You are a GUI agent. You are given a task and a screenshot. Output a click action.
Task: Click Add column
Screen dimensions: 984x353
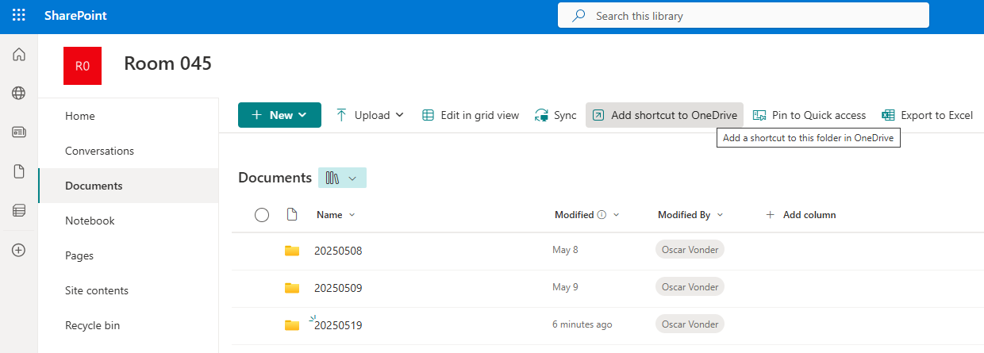(801, 214)
